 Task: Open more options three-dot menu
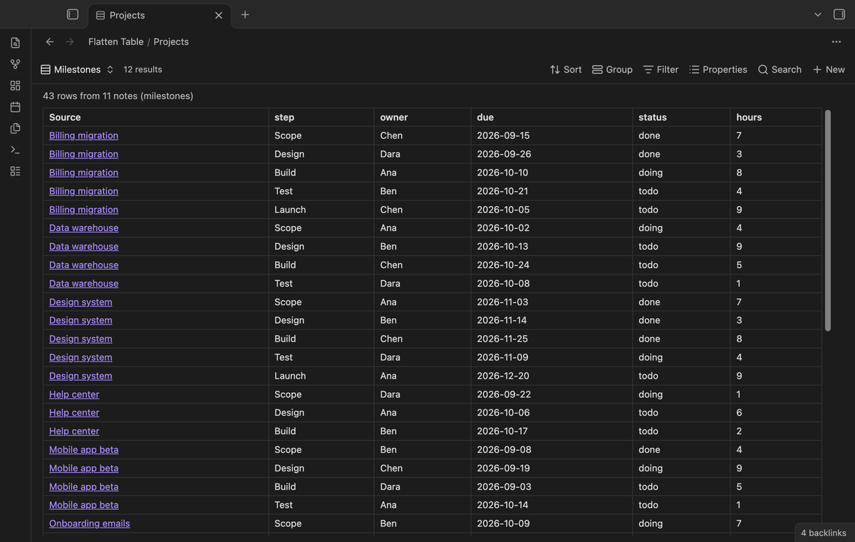pos(836,41)
